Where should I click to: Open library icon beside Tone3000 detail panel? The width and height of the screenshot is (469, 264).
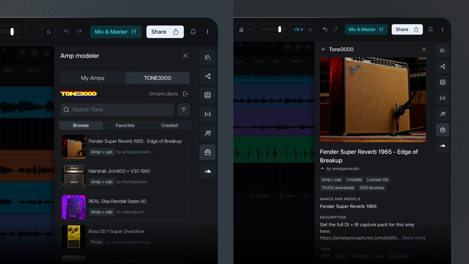coord(443,51)
